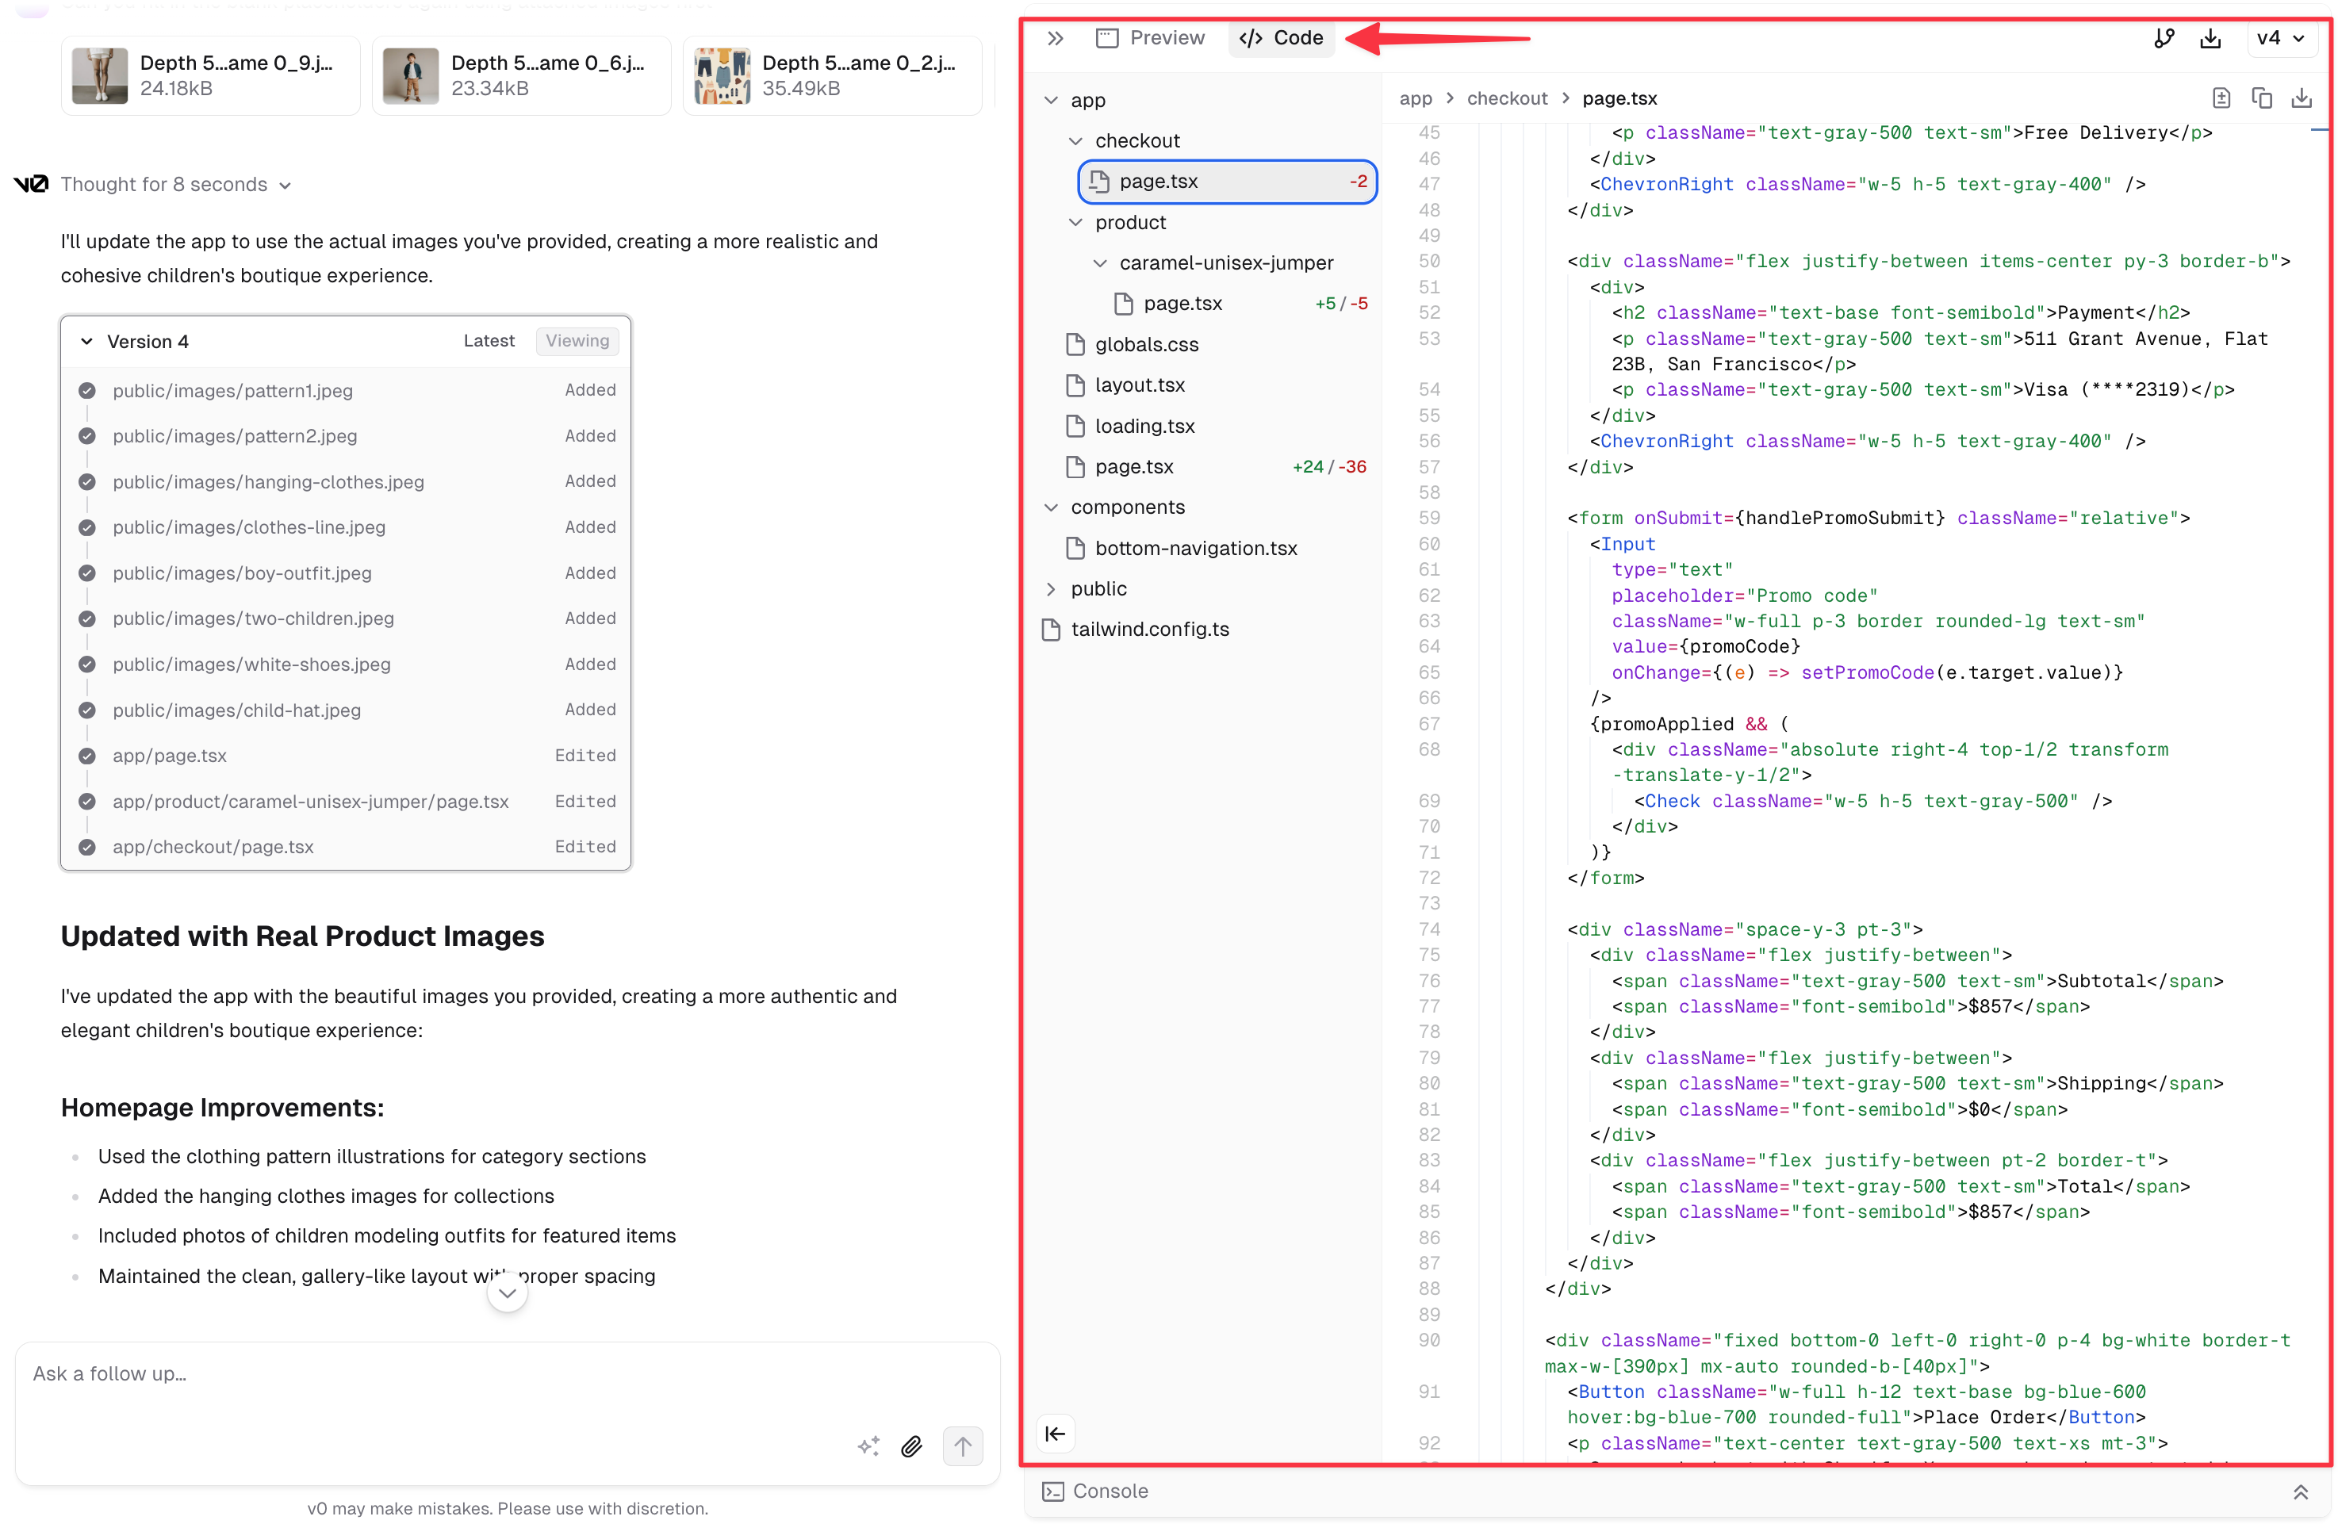The width and height of the screenshot is (2338, 1524).
Task: Click the Depth 5...ame 0_2 image thumbnail
Action: pyautogui.click(x=722, y=75)
